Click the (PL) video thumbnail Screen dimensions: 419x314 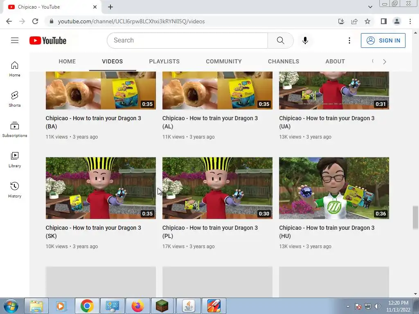[218, 188]
